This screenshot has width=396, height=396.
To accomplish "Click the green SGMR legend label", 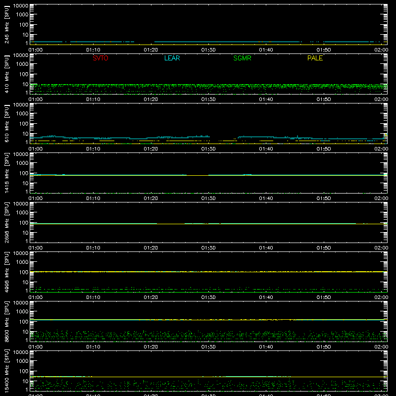I will (x=242, y=58).
